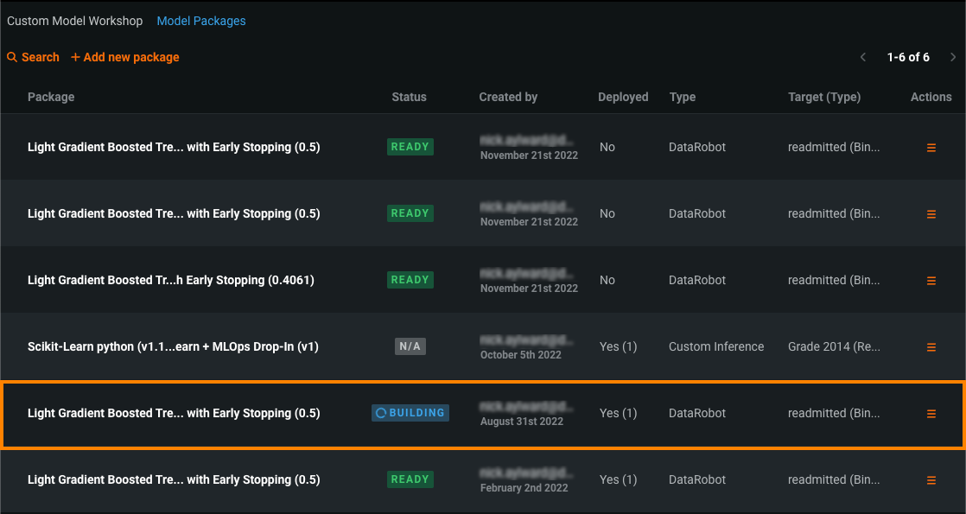
Task: Click the next page arrow
Action: click(x=953, y=57)
